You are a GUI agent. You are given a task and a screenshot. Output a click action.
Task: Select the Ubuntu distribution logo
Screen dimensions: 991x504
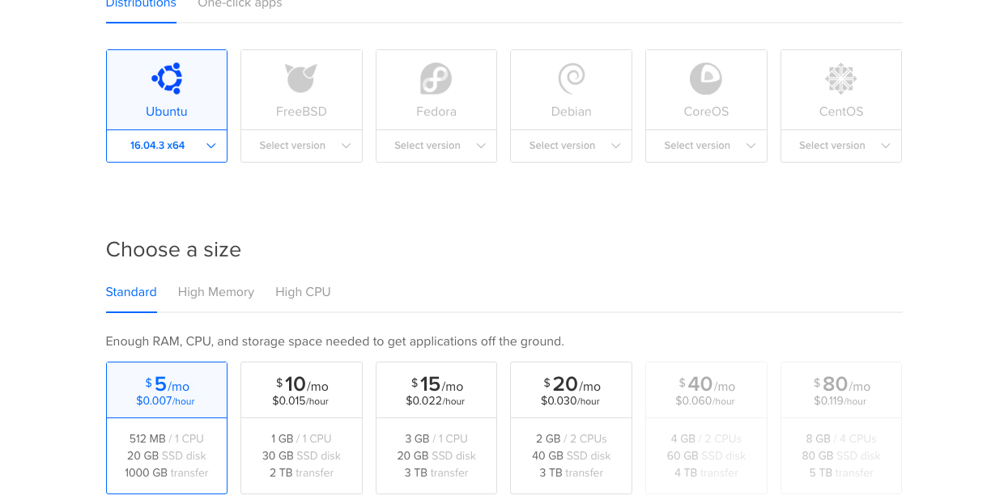pos(167,78)
